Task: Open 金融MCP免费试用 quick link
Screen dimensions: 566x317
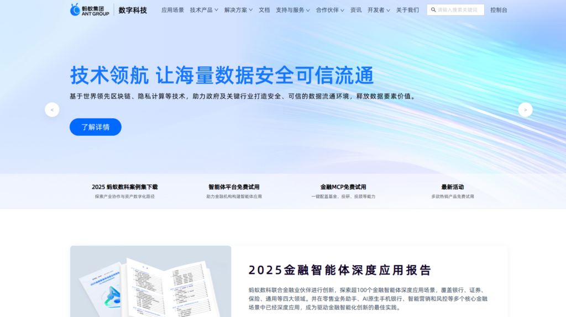Action: 343,187
